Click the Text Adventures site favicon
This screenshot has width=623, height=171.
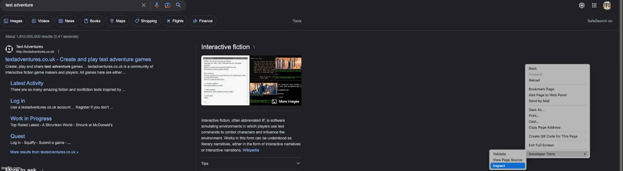click(9, 49)
